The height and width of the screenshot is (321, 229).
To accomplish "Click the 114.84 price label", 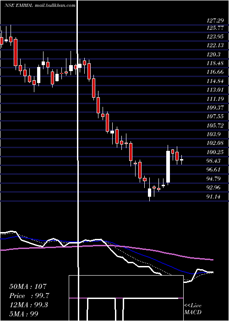I will pos(215,81).
